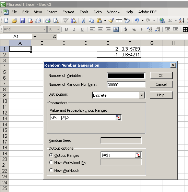
Task: Close the Random Number Generation dialog
Action: pos(173,65)
